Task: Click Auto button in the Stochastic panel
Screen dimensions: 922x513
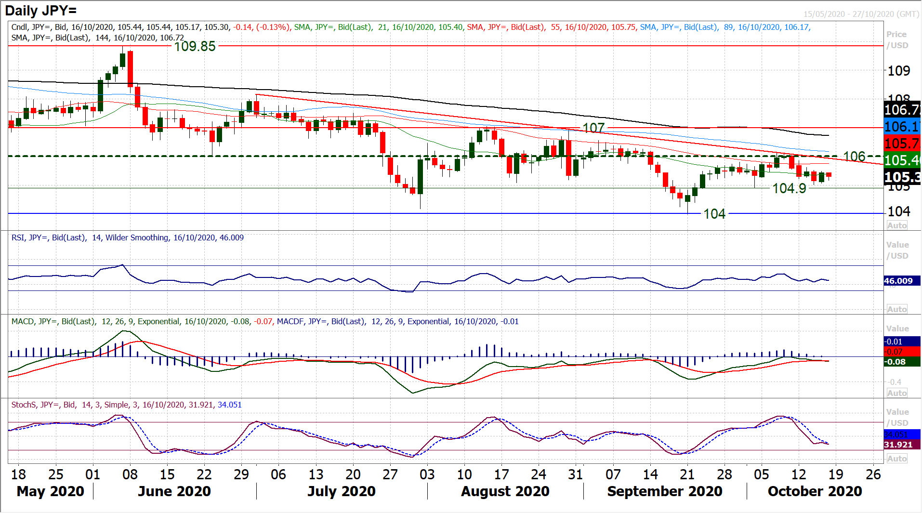Action: click(x=896, y=459)
